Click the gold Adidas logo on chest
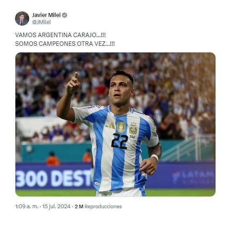 click(111, 125)
